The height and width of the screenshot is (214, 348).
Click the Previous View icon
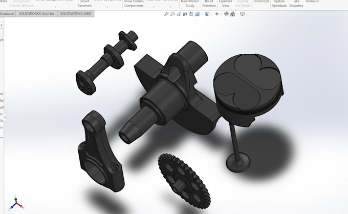[x=179, y=14]
